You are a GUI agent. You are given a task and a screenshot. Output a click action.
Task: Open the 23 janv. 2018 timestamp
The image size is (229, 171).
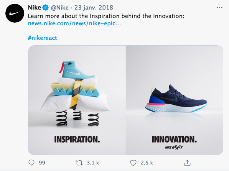click(94, 8)
